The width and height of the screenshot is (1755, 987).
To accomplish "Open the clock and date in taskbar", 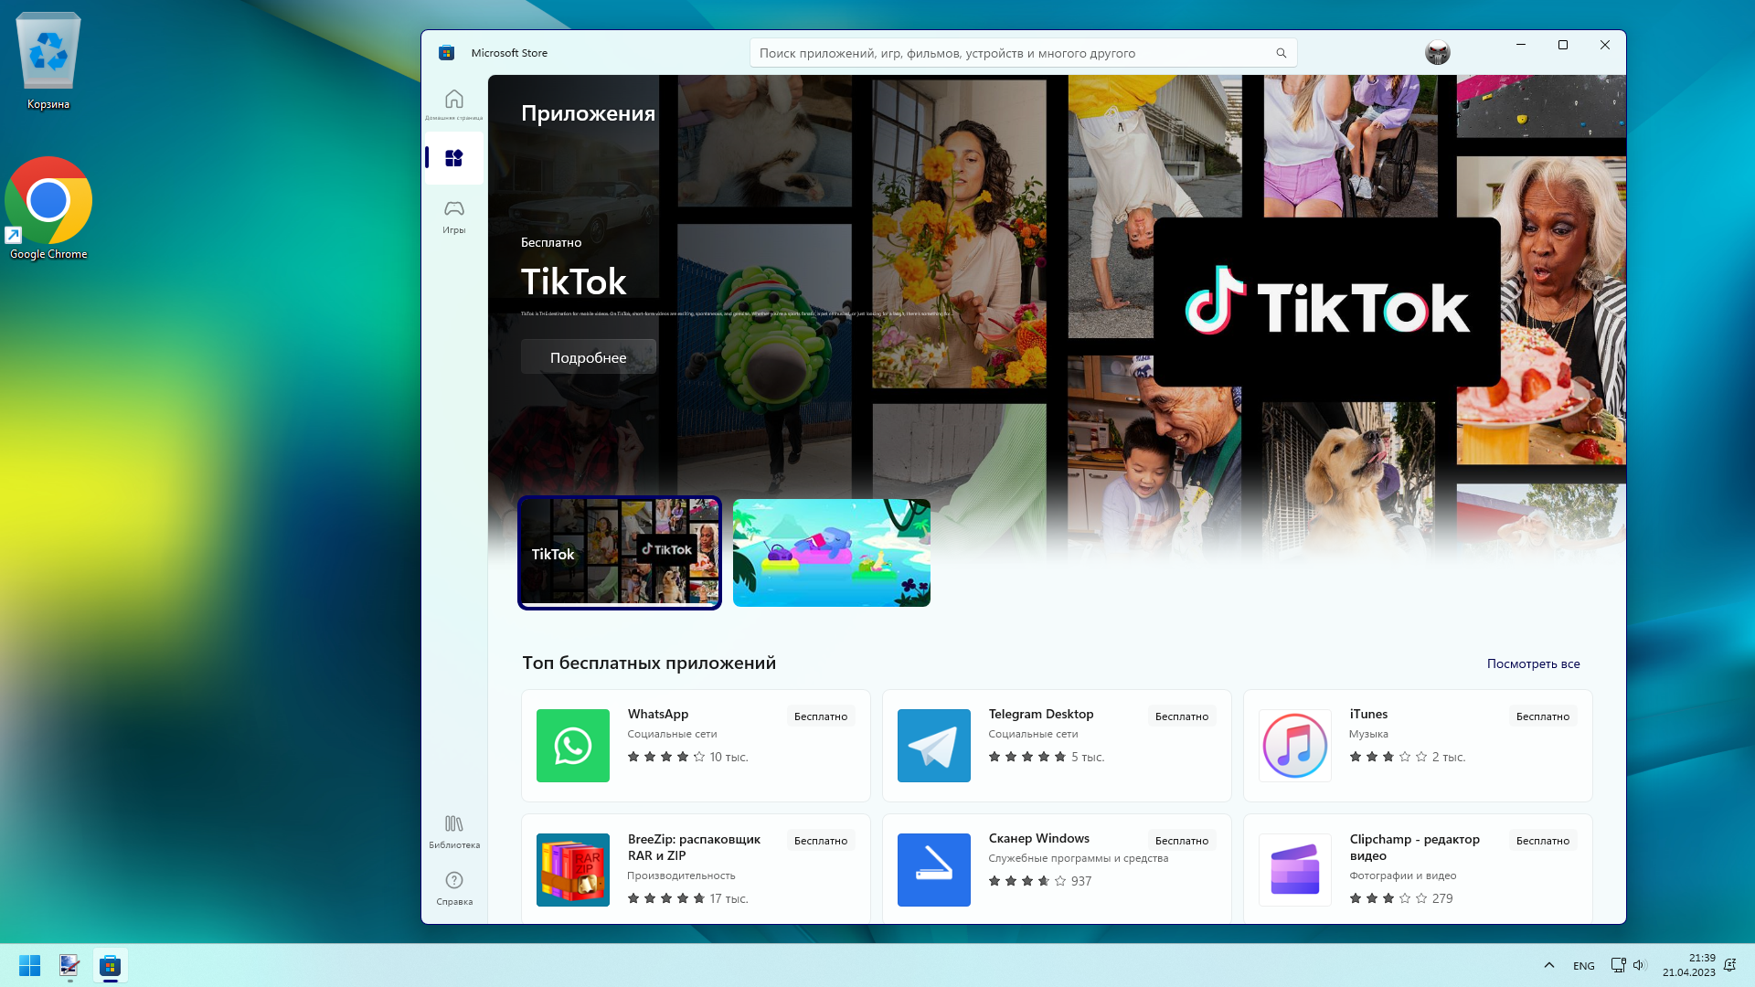I will pyautogui.click(x=1689, y=965).
